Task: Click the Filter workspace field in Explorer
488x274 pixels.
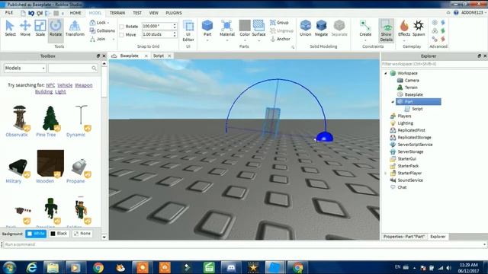Action: 433,64
